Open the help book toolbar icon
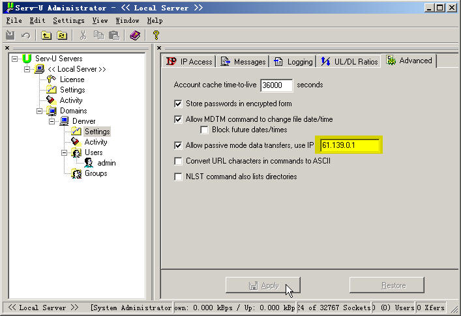Image resolution: width=461 pixels, height=316 pixels. click(135, 35)
